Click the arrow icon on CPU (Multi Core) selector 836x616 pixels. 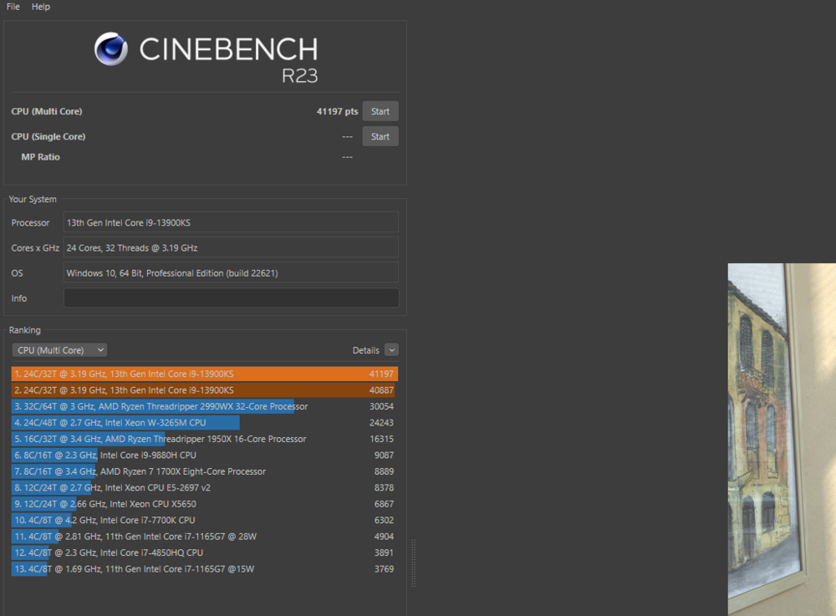[102, 350]
